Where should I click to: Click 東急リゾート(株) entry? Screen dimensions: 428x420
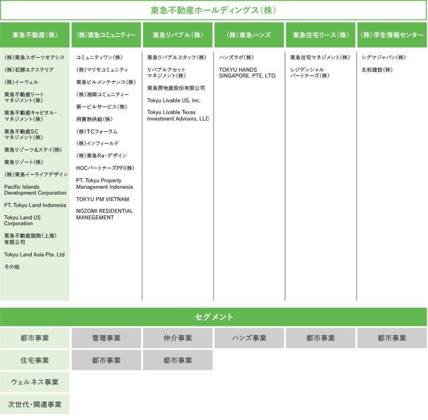24,162
